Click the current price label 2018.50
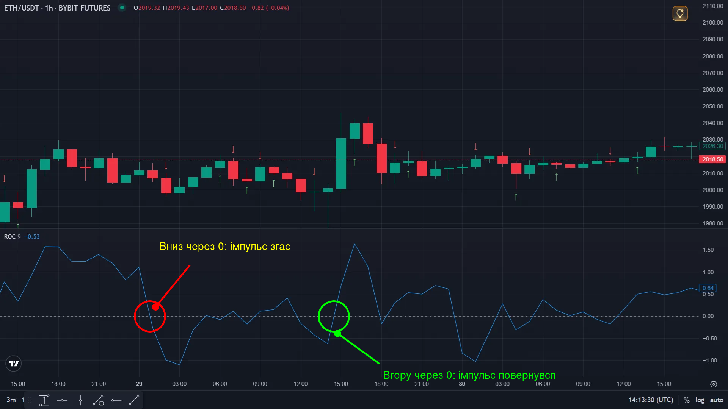Viewport: 728px width, 409px height. point(712,159)
